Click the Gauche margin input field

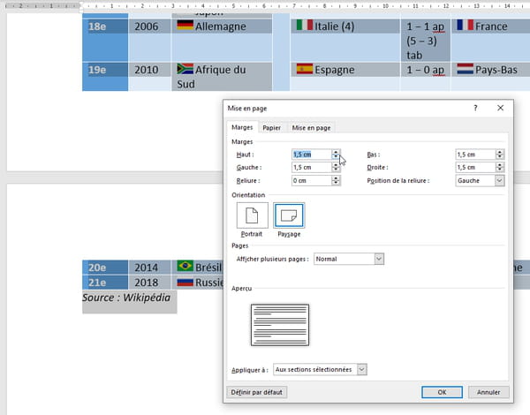pyautogui.click(x=311, y=167)
